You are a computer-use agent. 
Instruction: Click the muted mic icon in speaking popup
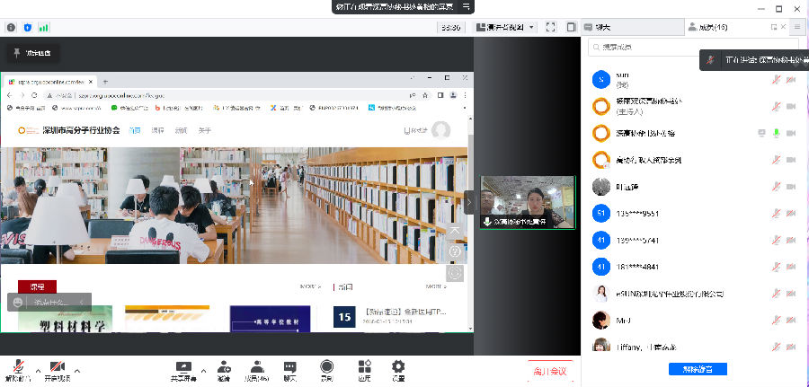pos(710,60)
